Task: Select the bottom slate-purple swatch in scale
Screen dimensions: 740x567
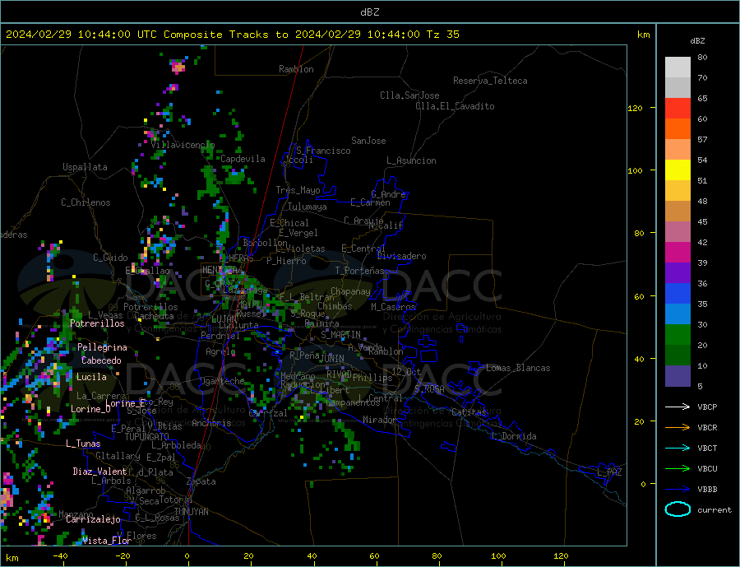Action: click(x=678, y=376)
